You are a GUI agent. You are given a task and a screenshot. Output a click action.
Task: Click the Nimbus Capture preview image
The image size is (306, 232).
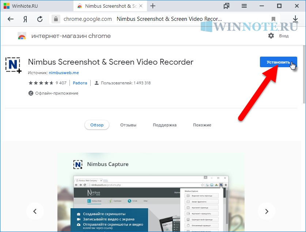[151, 192]
